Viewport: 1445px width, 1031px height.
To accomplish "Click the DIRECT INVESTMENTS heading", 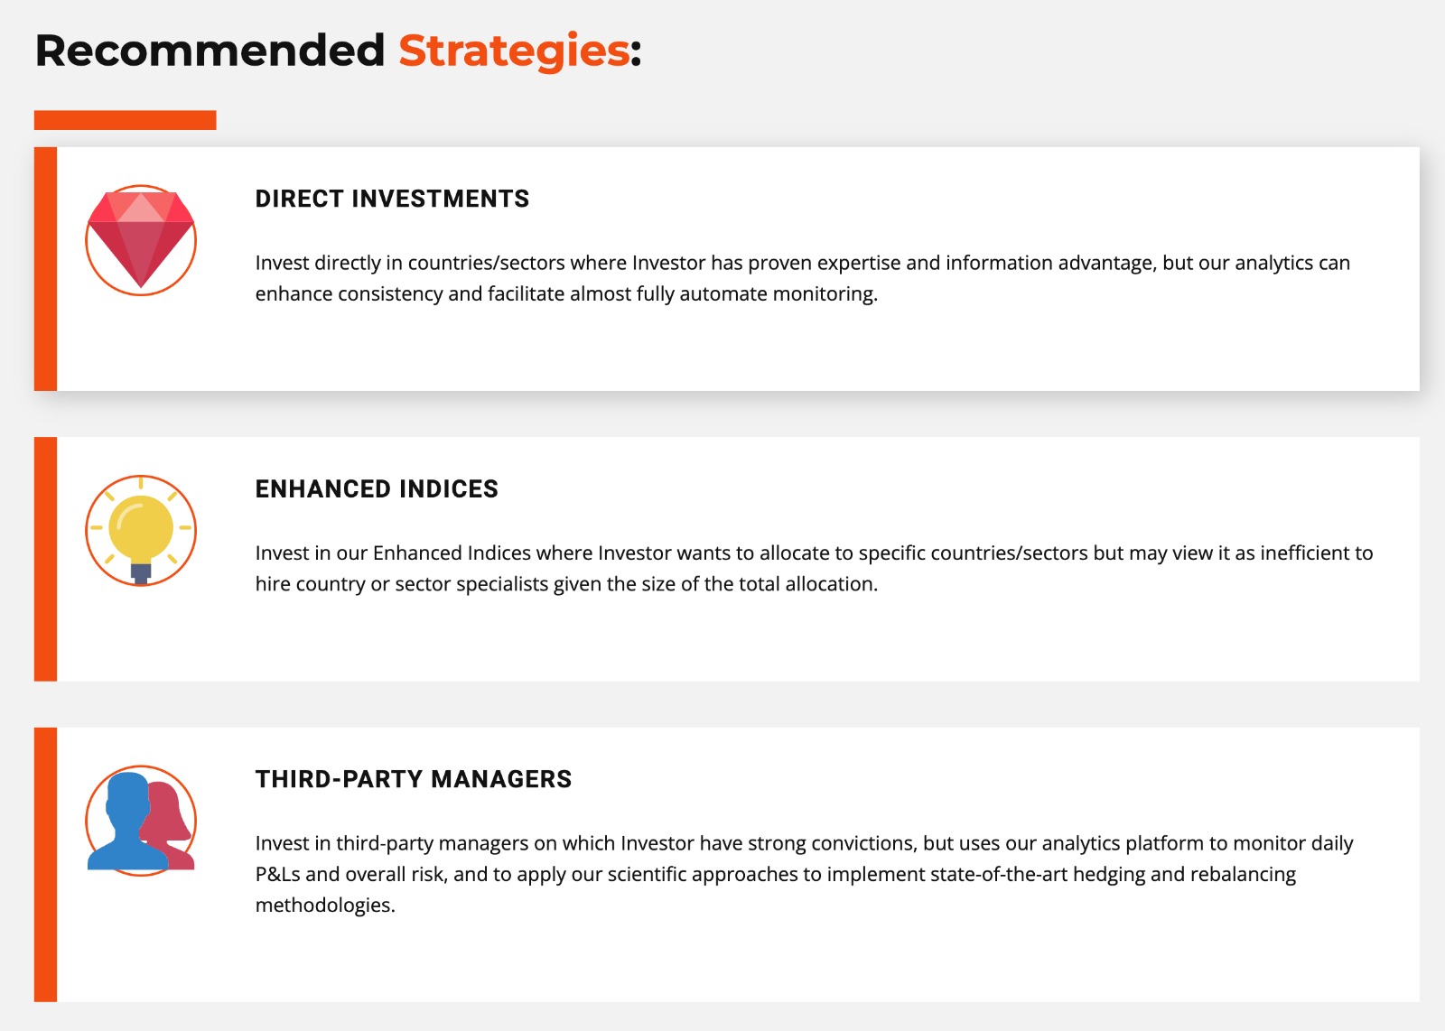I will point(392,199).
